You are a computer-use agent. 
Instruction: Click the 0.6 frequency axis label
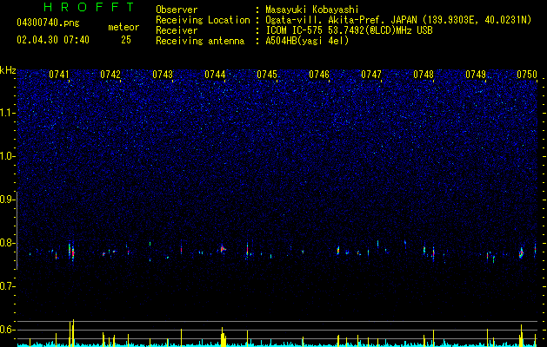(7, 330)
